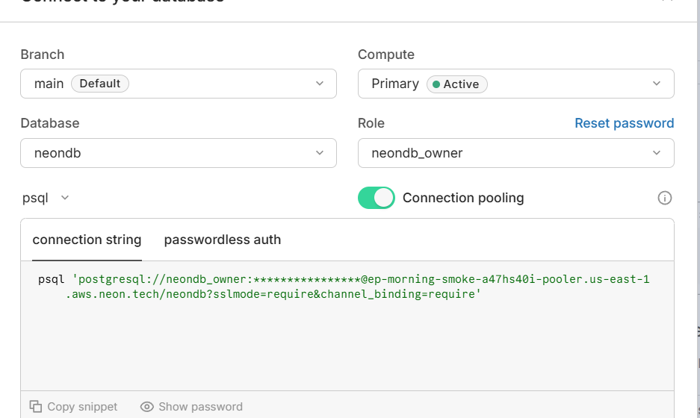Click the chevron arrow in the Role field

[x=657, y=153]
